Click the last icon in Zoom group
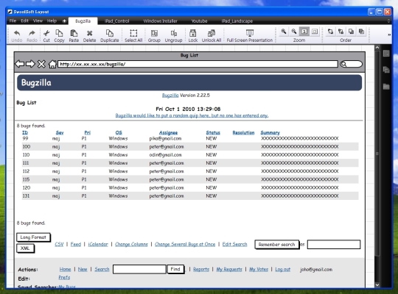Viewport: 398px width, 294px height. [x=315, y=32]
